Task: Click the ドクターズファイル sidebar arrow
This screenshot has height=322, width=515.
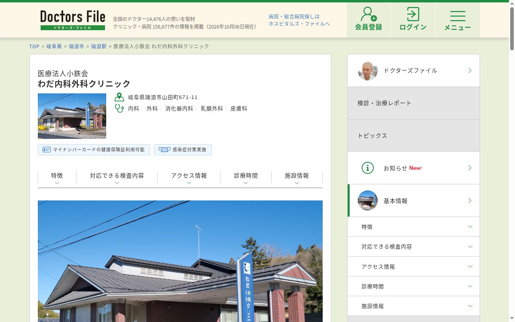Action: [470, 70]
